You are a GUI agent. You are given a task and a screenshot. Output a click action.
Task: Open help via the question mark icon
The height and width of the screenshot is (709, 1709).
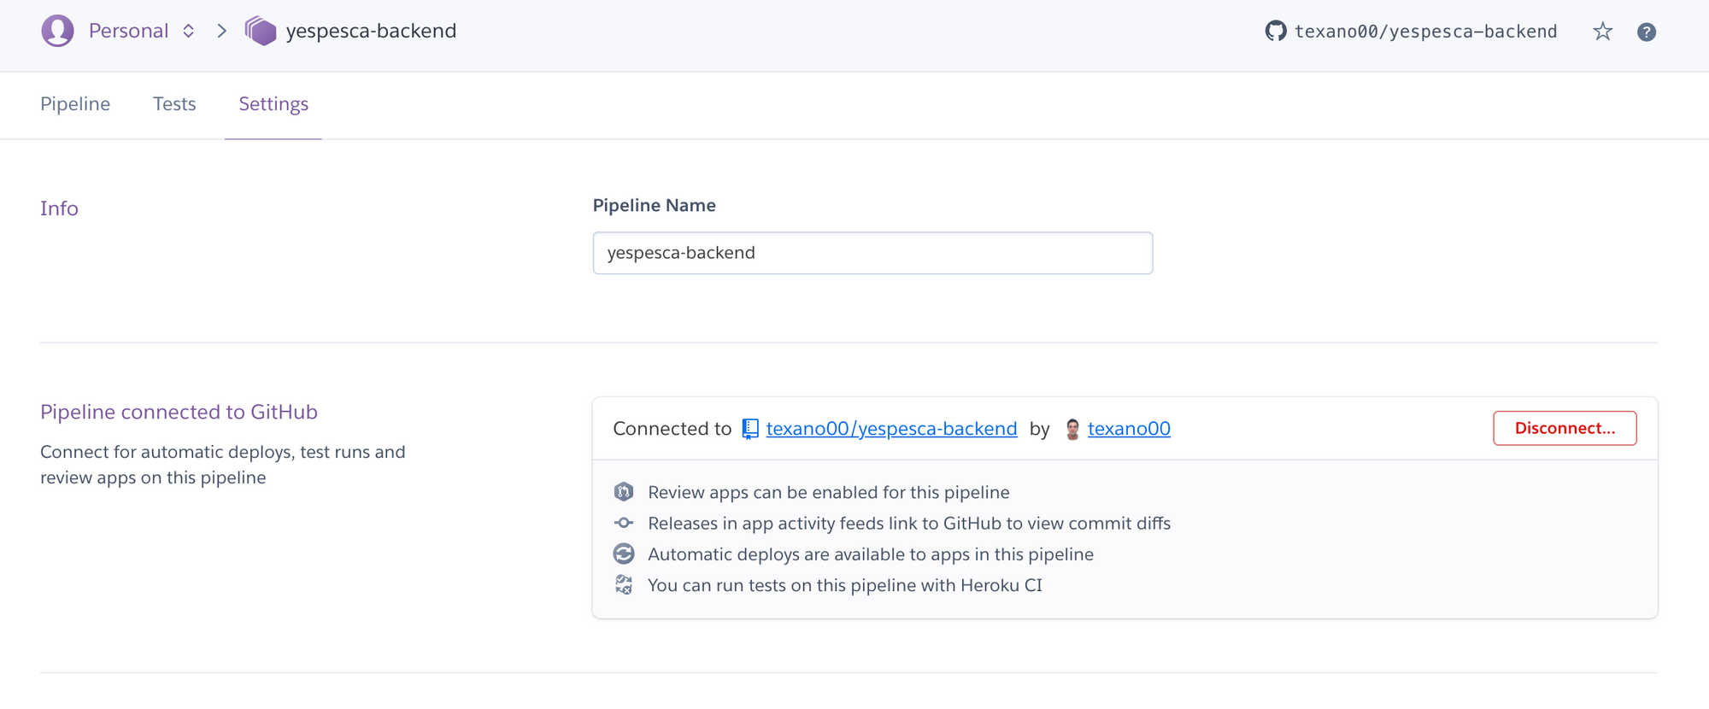coord(1647,32)
